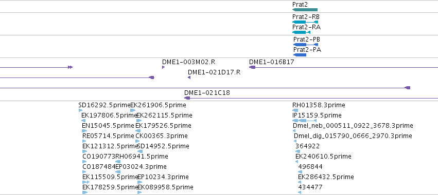Screen dimensions: 438x195
Task: Select the CK00365.3prime EST label
Action: [x=162, y=136]
